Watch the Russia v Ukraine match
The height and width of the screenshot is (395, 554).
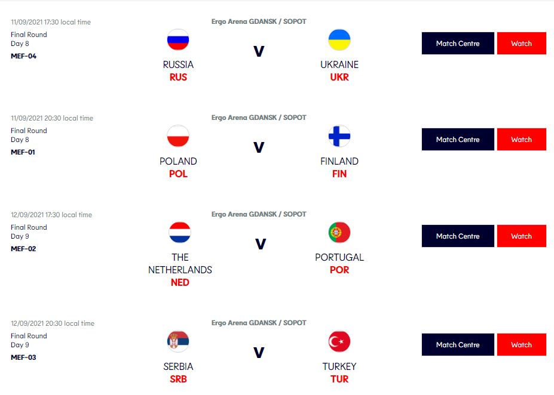(522, 44)
